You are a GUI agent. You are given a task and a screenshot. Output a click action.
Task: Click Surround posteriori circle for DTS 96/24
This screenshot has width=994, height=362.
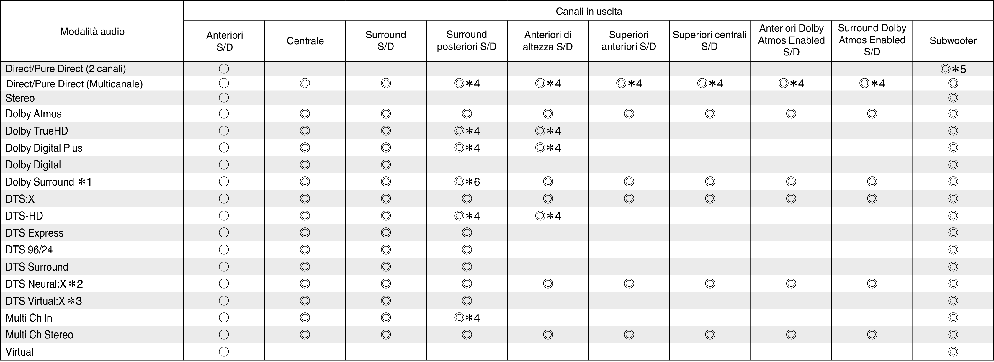(x=467, y=250)
